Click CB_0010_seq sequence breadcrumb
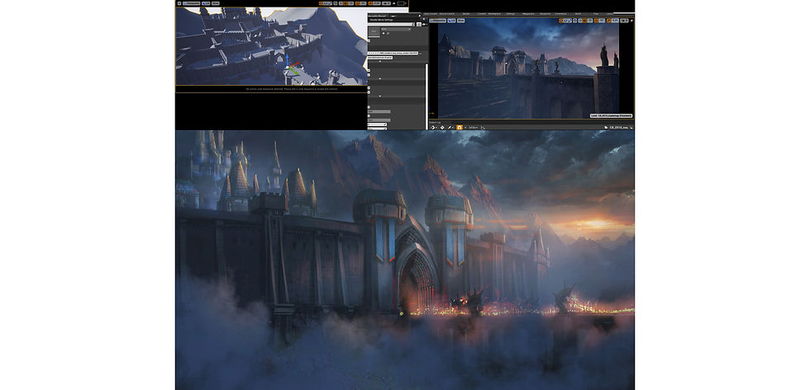Viewport: 810px width, 390px height. (x=618, y=127)
